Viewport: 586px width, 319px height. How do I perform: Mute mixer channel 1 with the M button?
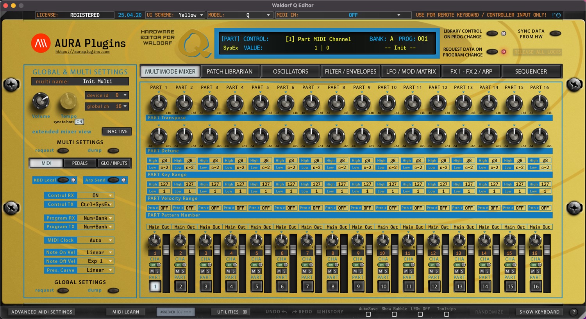click(x=152, y=271)
